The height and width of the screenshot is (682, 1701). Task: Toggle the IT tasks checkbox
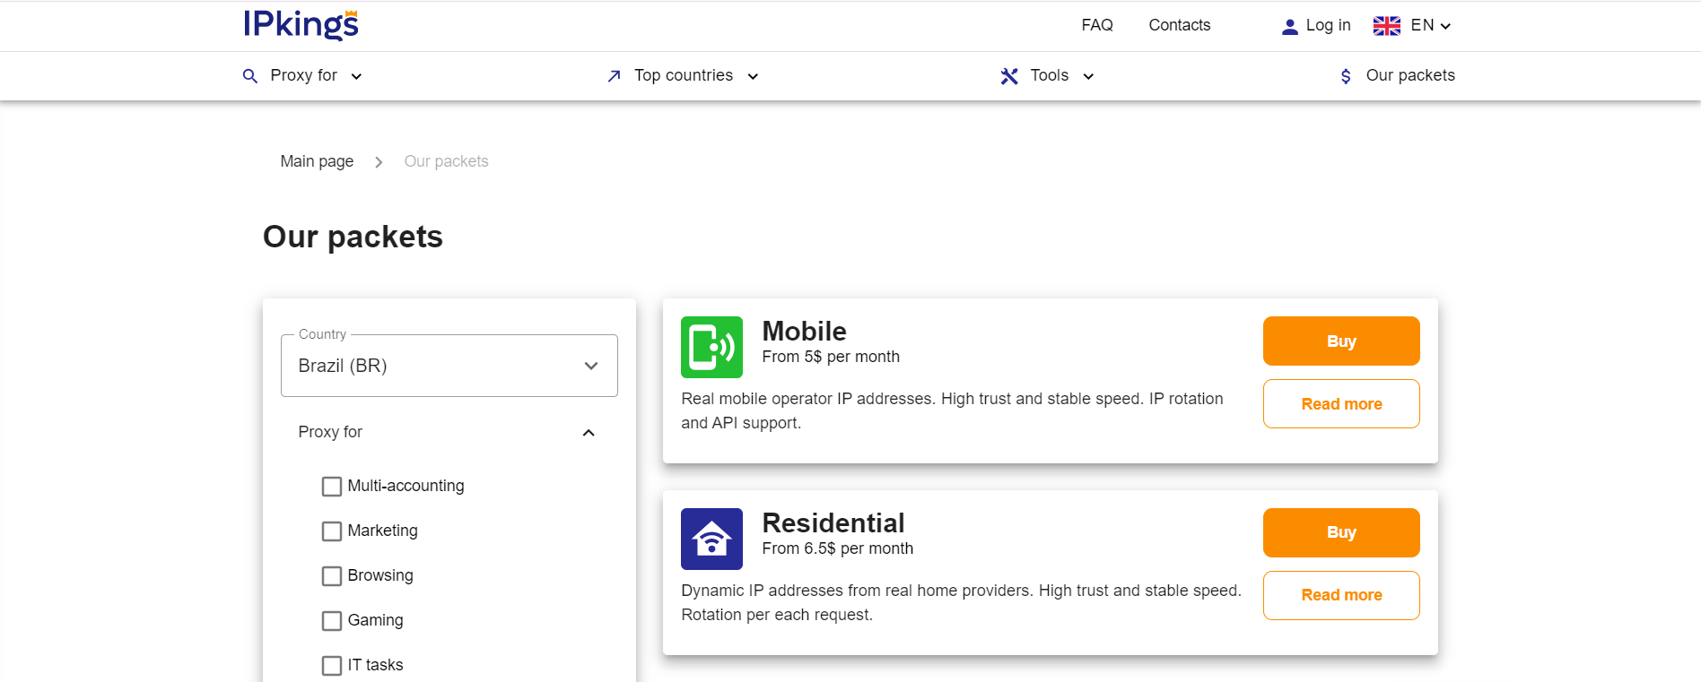click(x=332, y=665)
